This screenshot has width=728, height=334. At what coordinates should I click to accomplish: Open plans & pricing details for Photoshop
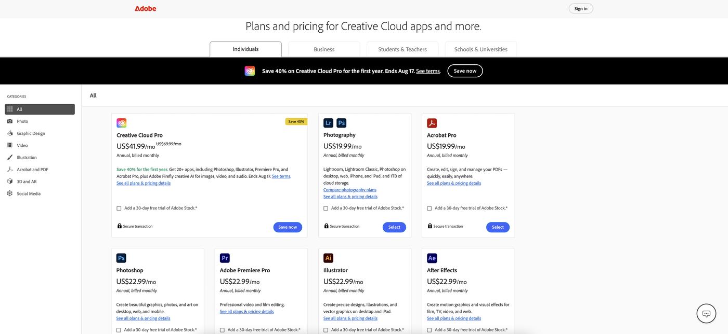(x=143, y=318)
